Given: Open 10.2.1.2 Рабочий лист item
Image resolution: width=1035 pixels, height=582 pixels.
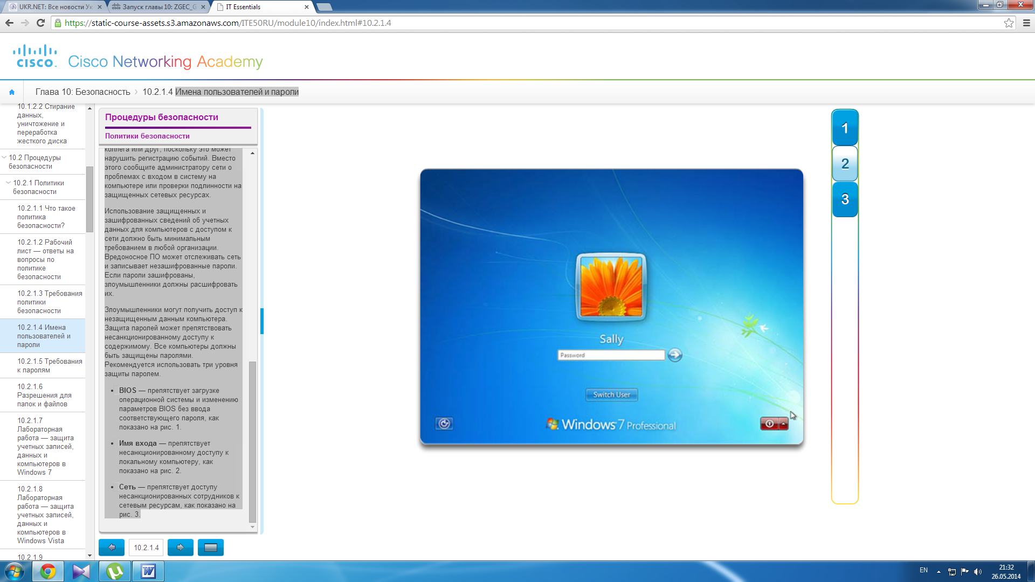Looking at the screenshot, I should click(46, 259).
